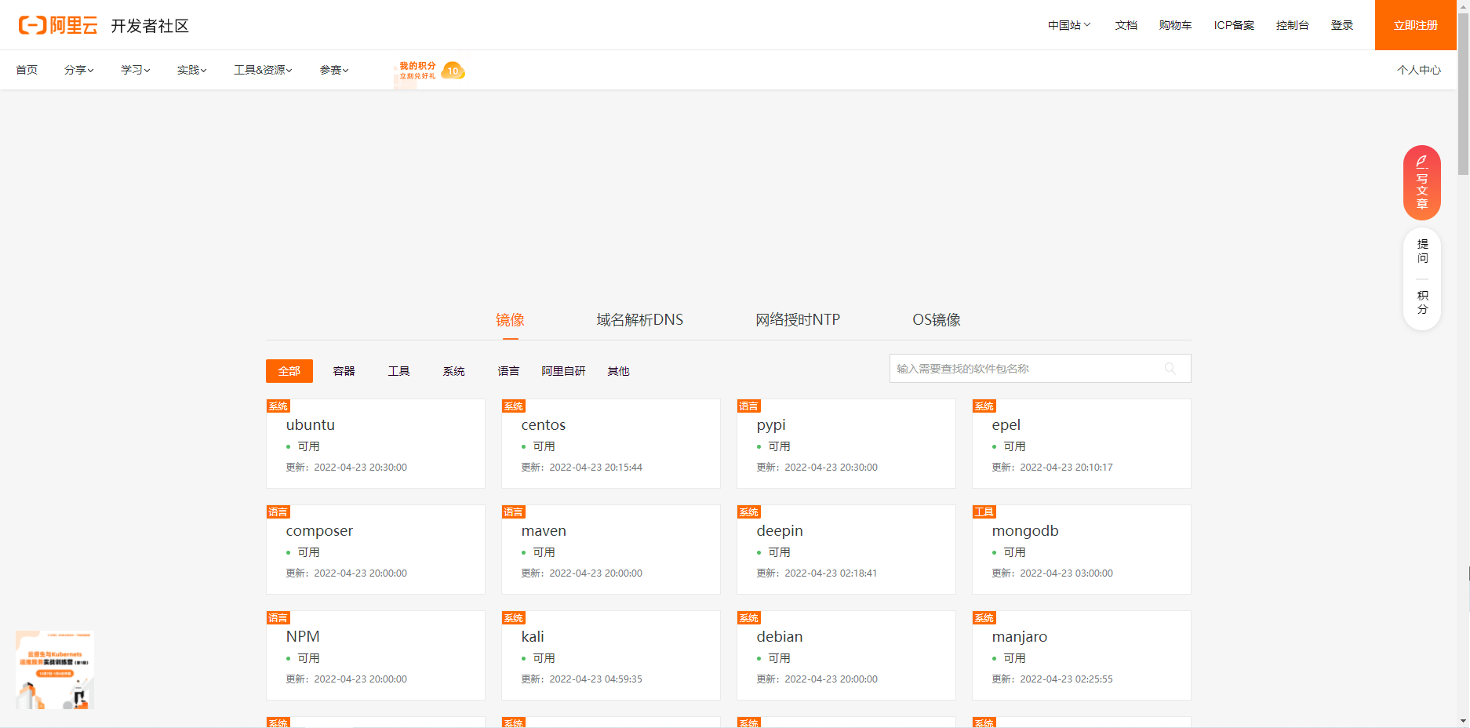Open the composer mirror card

pyautogui.click(x=376, y=550)
